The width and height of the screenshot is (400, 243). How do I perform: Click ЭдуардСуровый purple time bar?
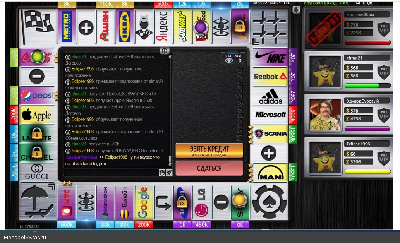tap(367, 129)
